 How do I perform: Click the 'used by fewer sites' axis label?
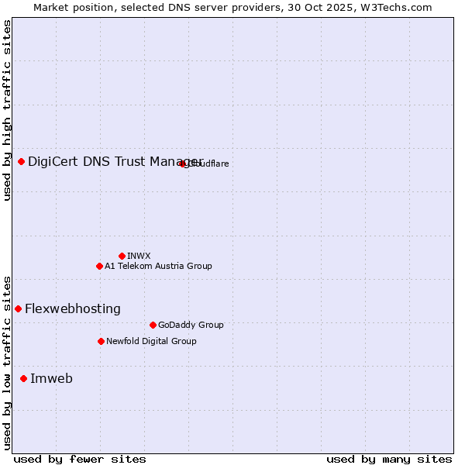click(x=80, y=459)
